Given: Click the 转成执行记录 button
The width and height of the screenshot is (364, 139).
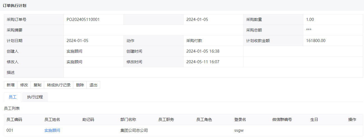Looking at the screenshot, I should point(59,85).
